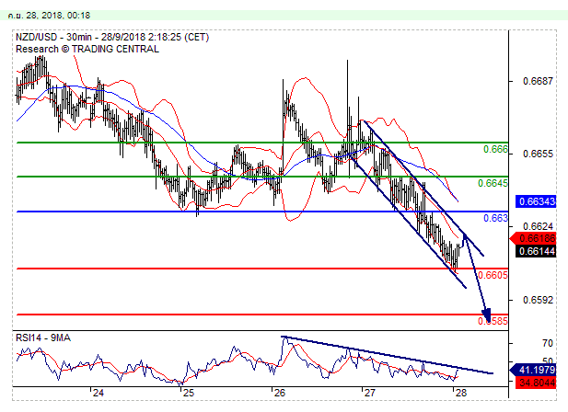Click the green 0.6645 resistance label

(493, 183)
